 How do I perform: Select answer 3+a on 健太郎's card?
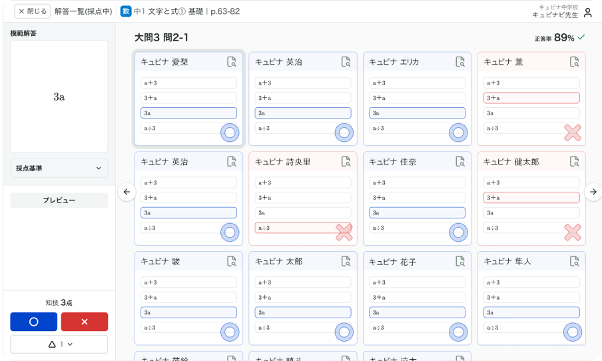pyautogui.click(x=531, y=197)
